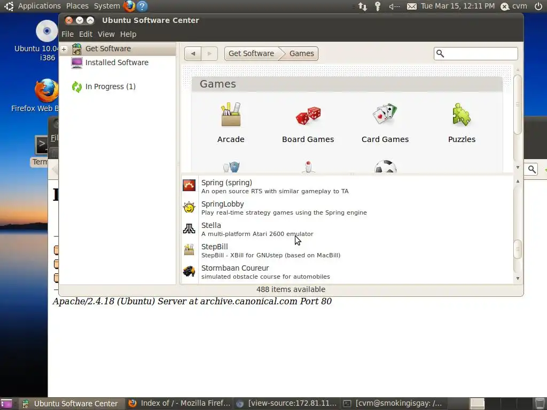The height and width of the screenshot is (410, 547).
Task: Open the System menu
Action: click(107, 6)
